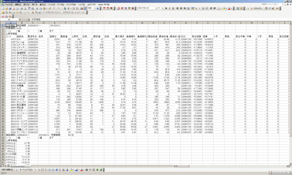Viewport: 292px width, 175px height.
Task: Click the horizontal scrollbar
Action: [232, 166]
